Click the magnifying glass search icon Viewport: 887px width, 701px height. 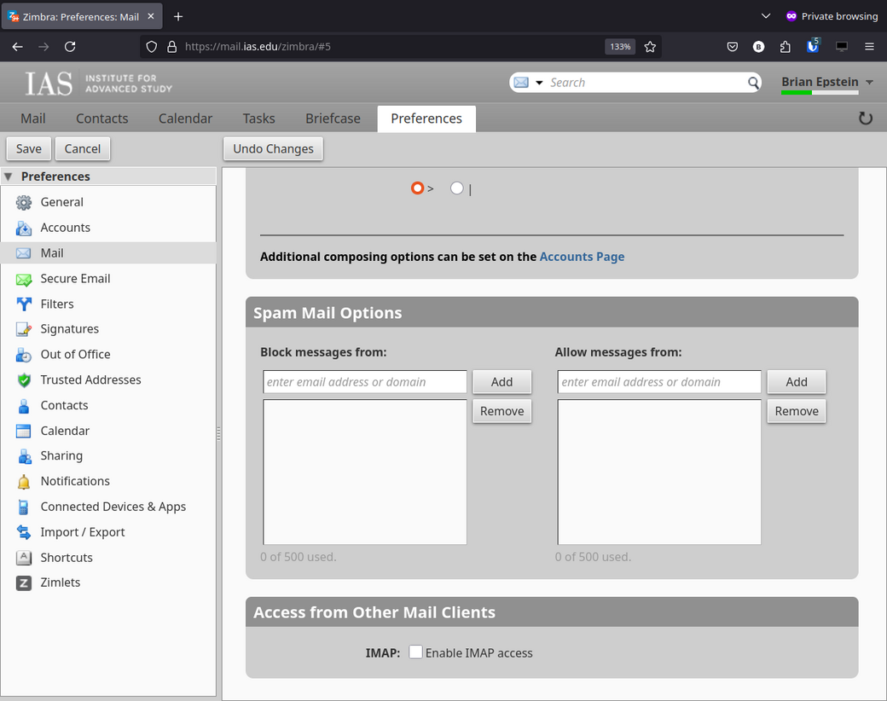tap(753, 83)
